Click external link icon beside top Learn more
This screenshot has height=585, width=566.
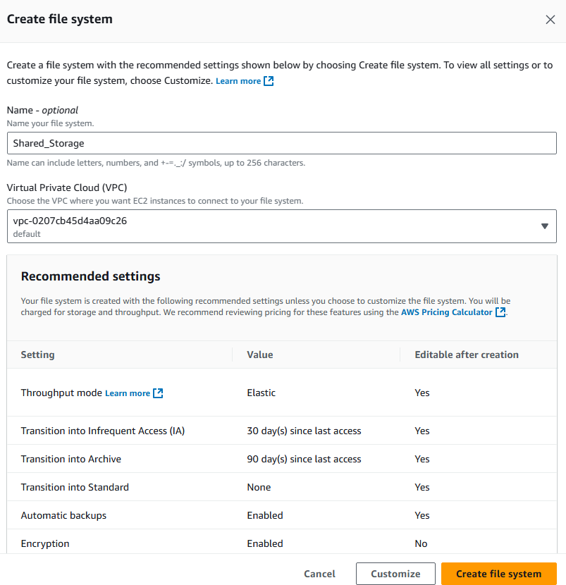click(x=269, y=81)
